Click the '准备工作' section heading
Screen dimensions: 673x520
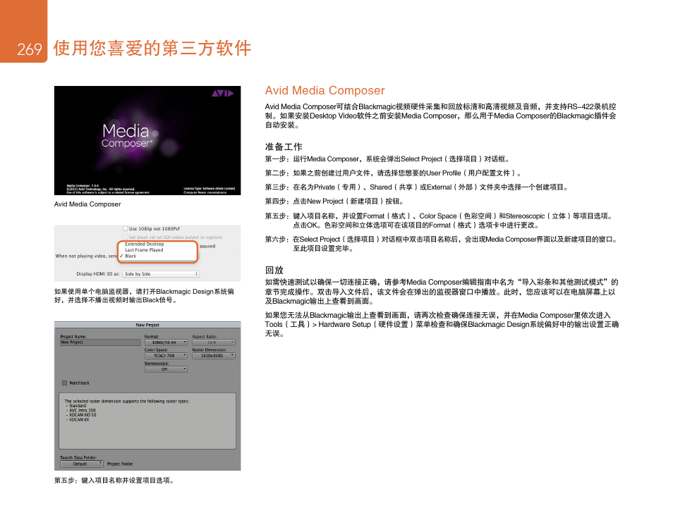point(284,147)
